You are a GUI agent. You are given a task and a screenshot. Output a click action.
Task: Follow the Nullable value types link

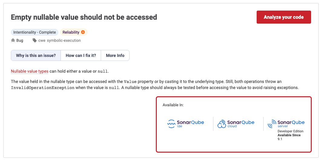pos(30,71)
